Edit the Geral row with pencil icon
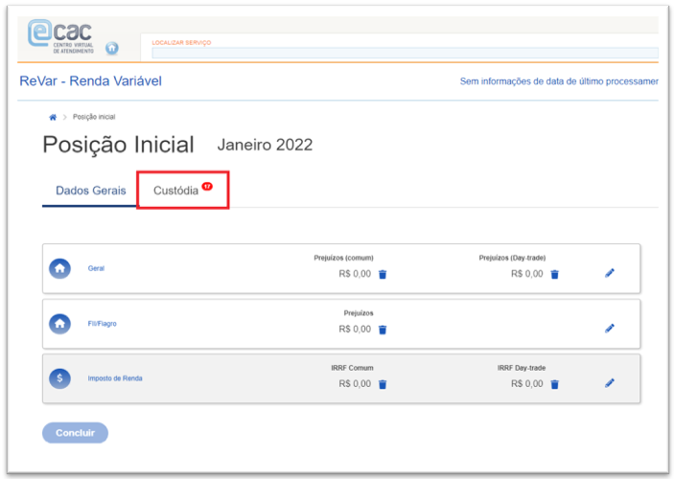The width and height of the screenshot is (674, 479). pyautogui.click(x=610, y=273)
